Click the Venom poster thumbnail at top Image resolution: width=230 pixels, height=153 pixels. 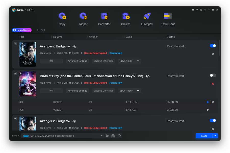pyautogui.click(x=28, y=54)
